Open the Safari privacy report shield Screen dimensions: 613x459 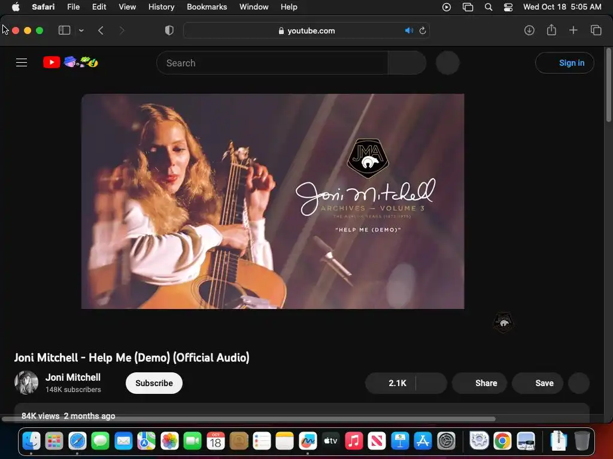click(169, 30)
